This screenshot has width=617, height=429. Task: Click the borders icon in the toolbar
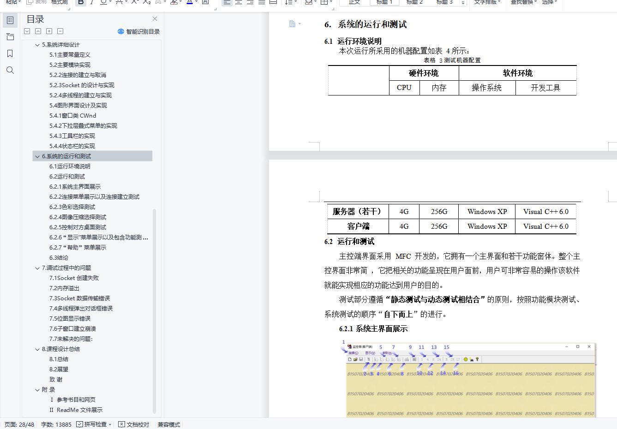[x=324, y=2]
